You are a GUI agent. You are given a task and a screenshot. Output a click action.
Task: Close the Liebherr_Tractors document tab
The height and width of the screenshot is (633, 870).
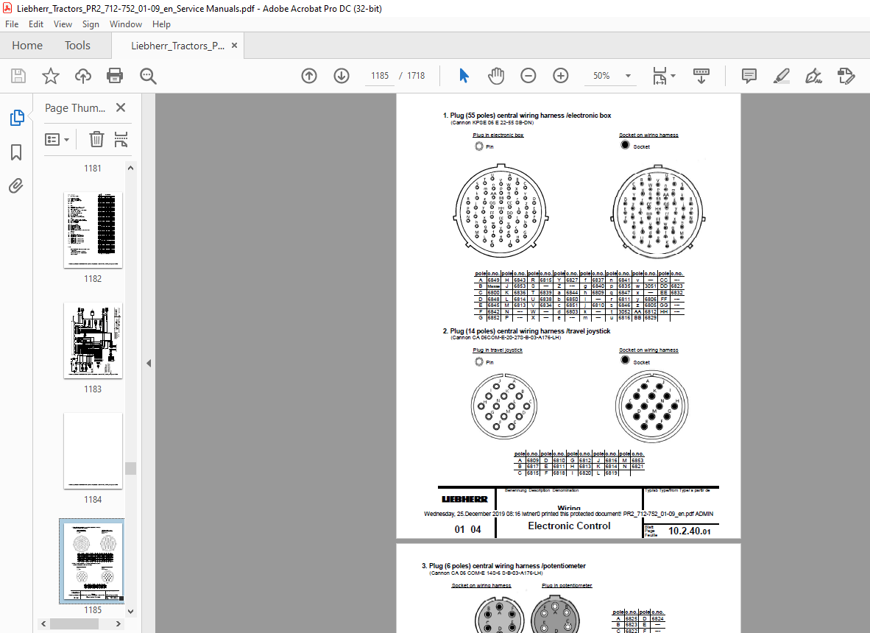tap(234, 46)
